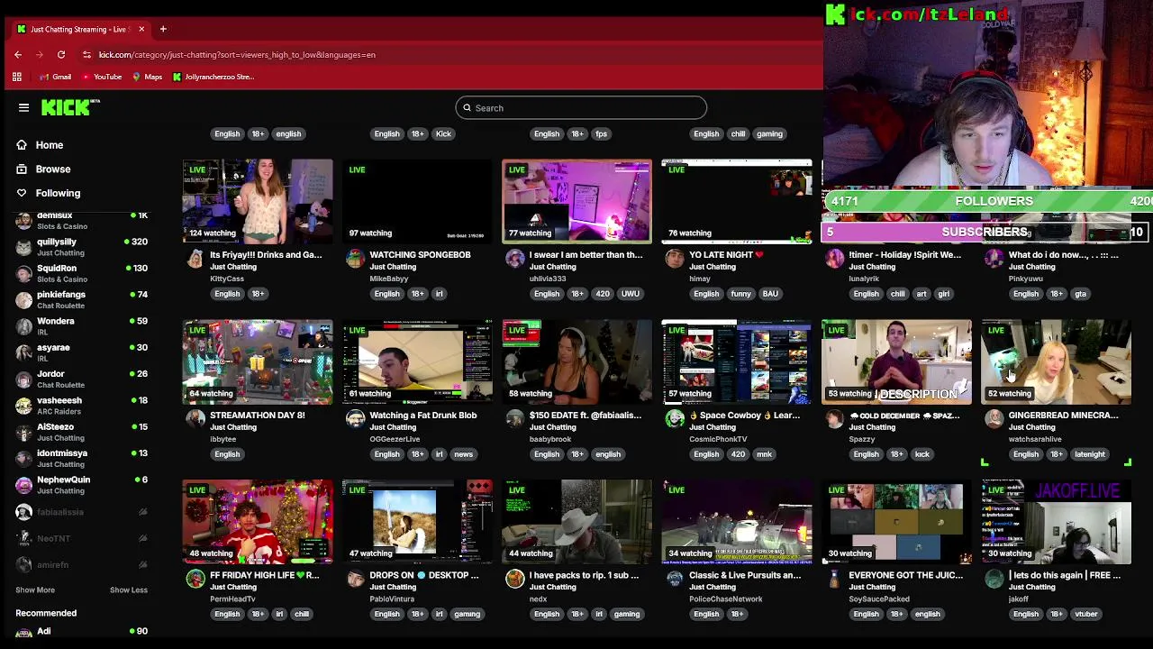
Task: Click the 'vtuber' tag under jakoff
Action: (x=1085, y=614)
